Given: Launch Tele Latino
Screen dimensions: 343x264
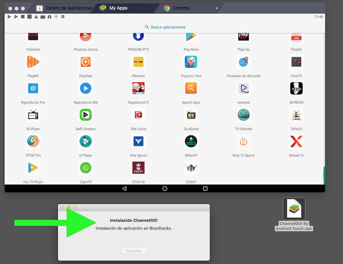Looking at the screenshot, I should coord(138,115).
